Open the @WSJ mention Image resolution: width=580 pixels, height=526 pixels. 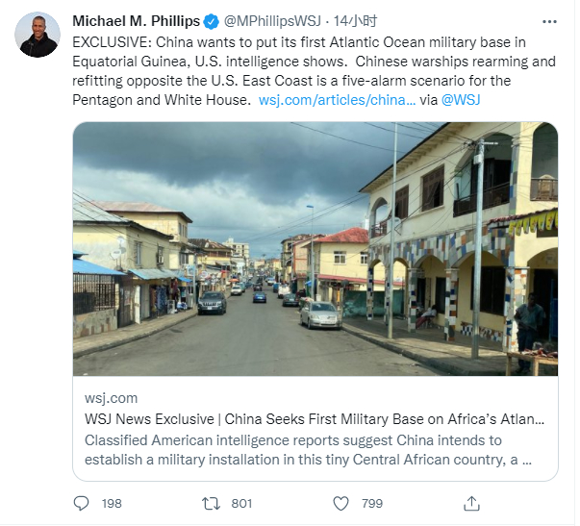point(463,99)
